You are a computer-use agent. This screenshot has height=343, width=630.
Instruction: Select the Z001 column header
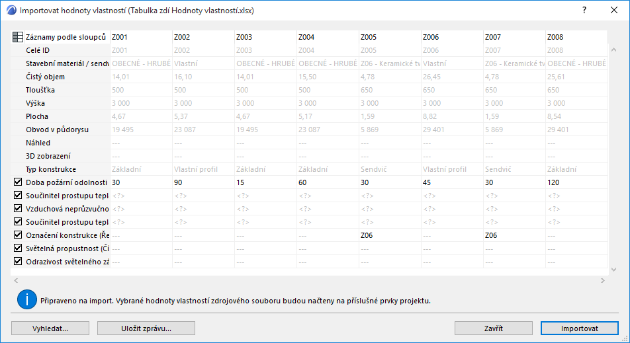coord(141,37)
